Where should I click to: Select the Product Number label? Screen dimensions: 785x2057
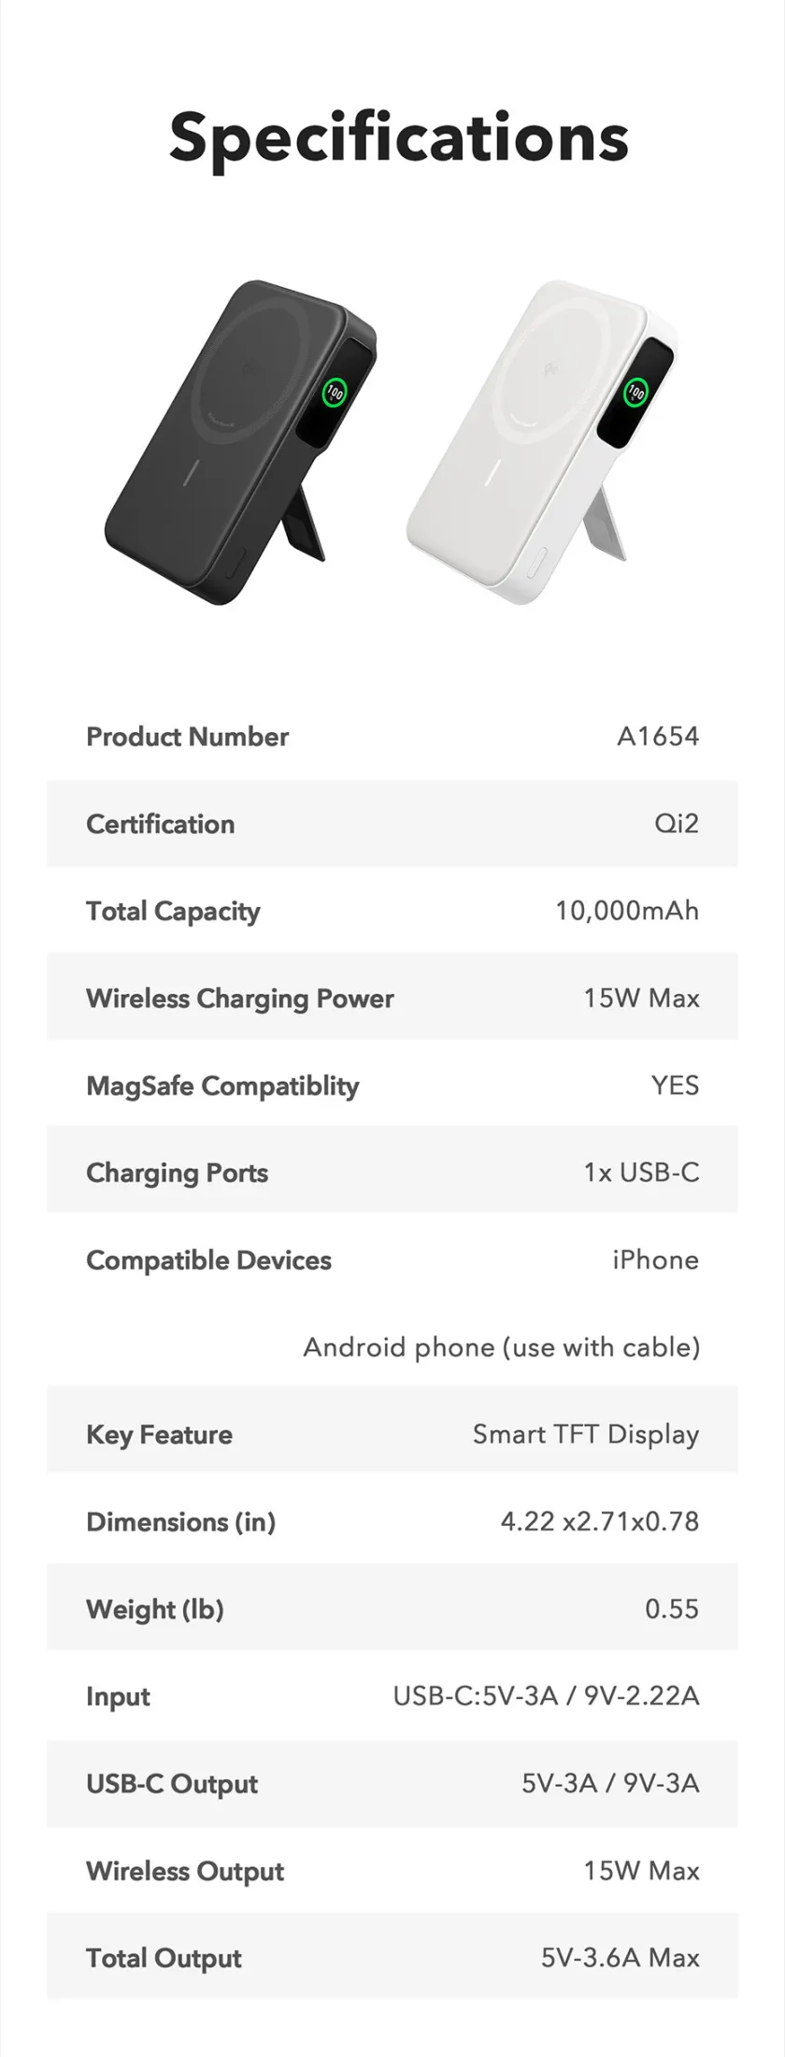click(x=187, y=737)
